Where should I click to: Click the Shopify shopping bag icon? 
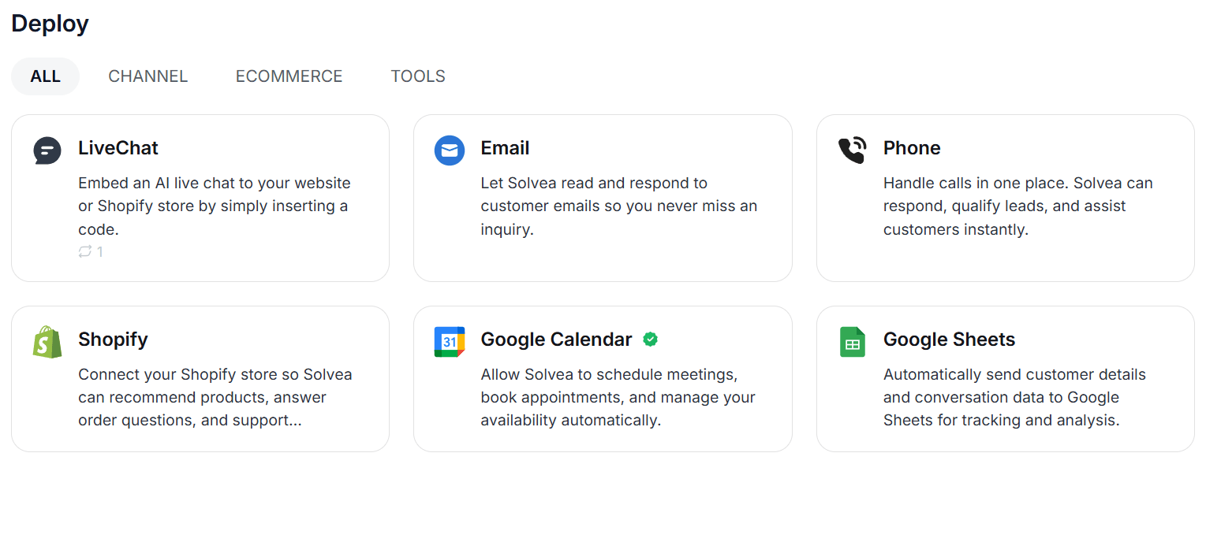(47, 342)
